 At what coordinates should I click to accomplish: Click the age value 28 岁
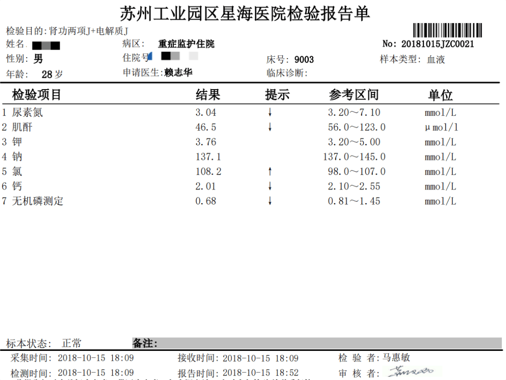click(52, 74)
